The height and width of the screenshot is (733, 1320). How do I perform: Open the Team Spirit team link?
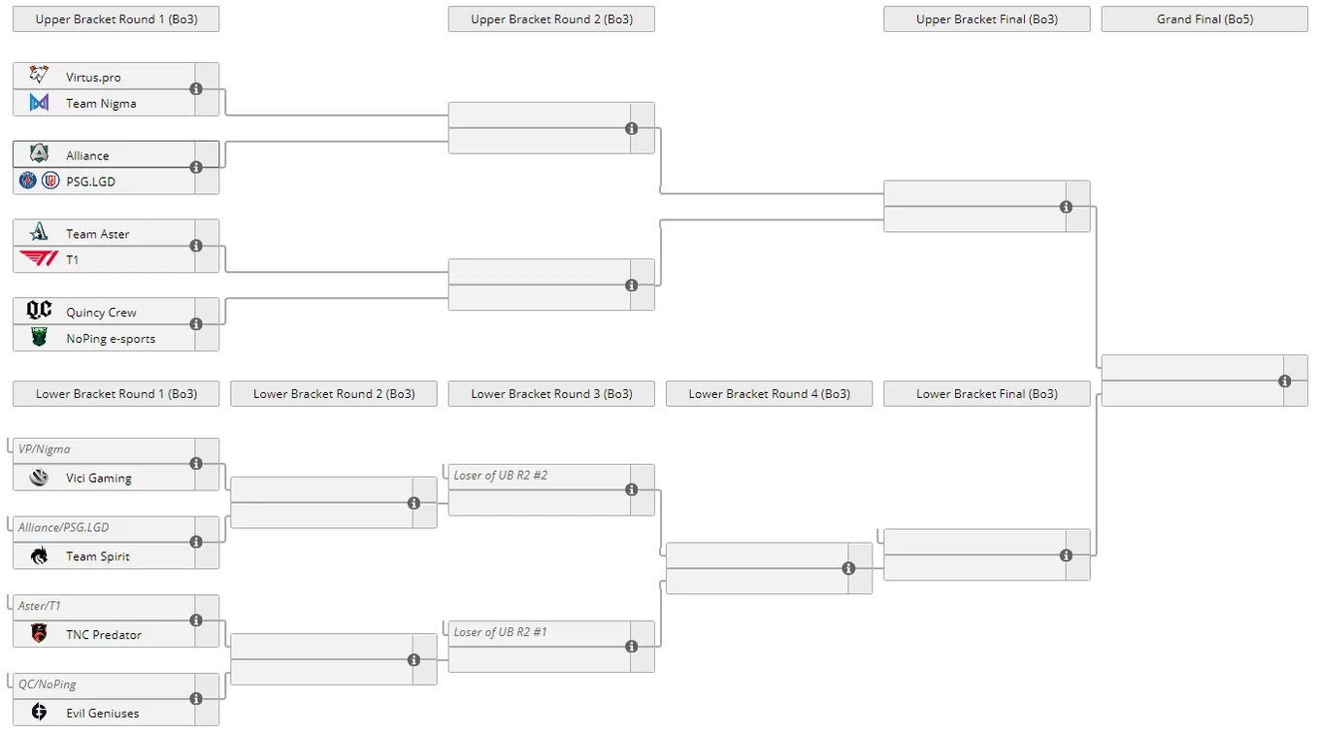tap(97, 556)
